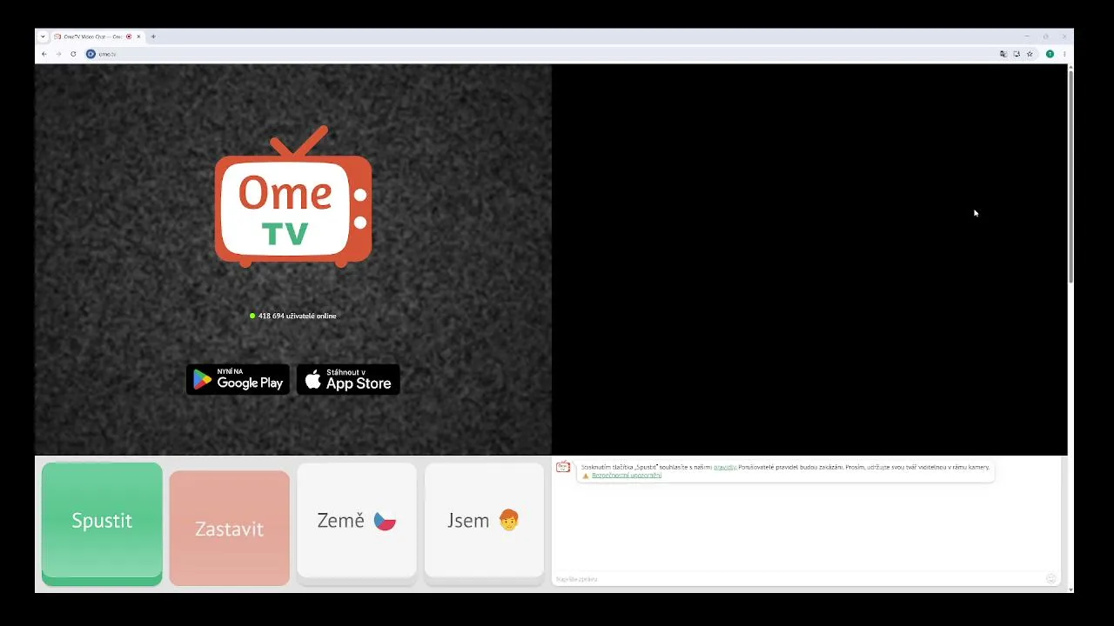Click the scrollbar down arrow
Screen dimensions: 1114x626
tap(1070, 589)
